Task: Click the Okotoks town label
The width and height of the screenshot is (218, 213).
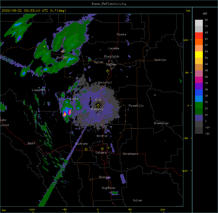Action: tap(104, 177)
